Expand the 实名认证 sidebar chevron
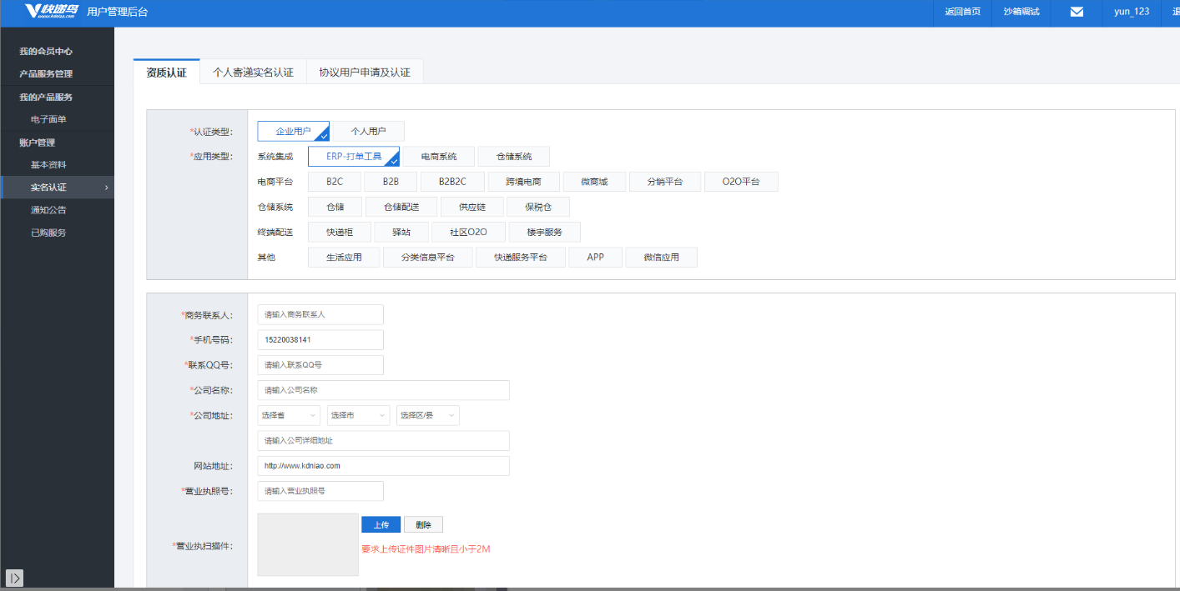 [106, 188]
